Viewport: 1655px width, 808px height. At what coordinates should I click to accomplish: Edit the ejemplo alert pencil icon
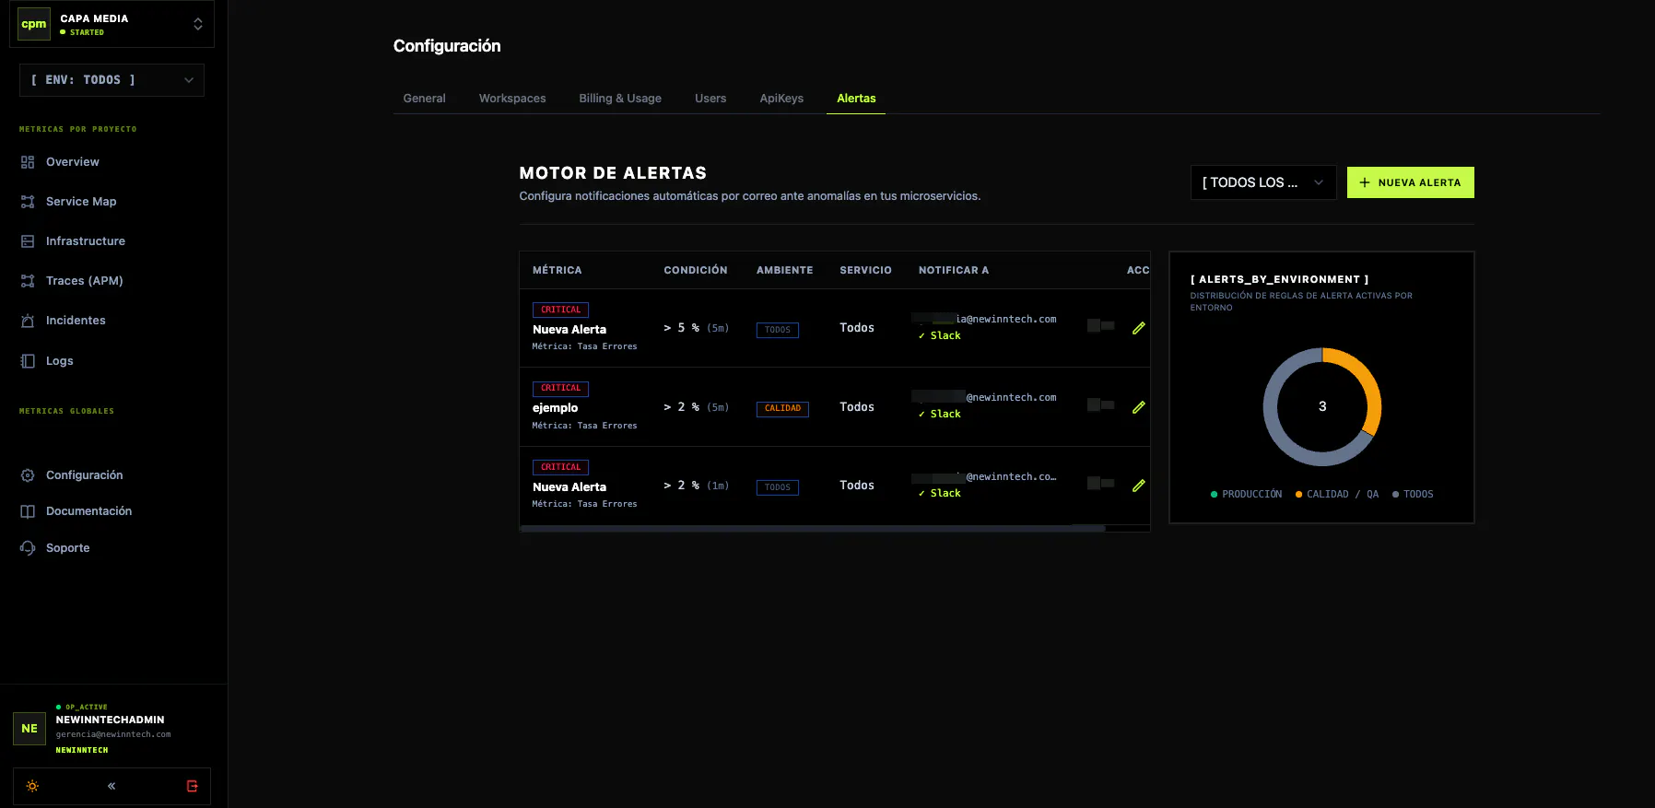[1139, 407]
